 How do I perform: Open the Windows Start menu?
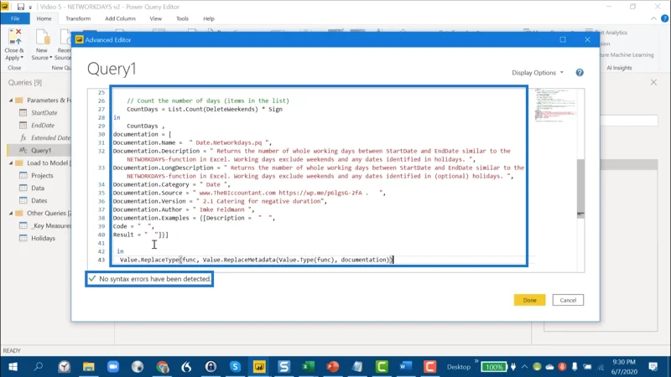[x=13, y=367]
